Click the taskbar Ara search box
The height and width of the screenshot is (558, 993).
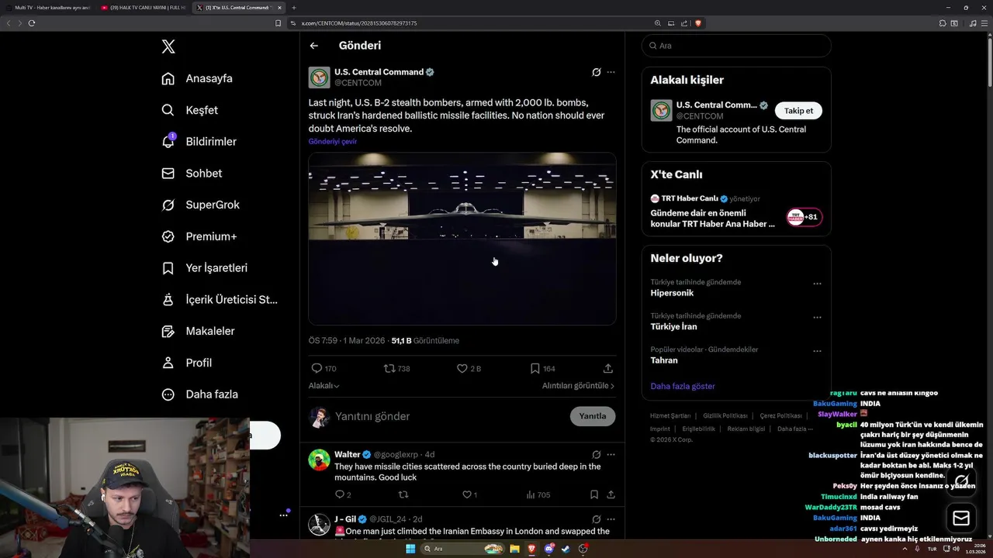coord(462,549)
